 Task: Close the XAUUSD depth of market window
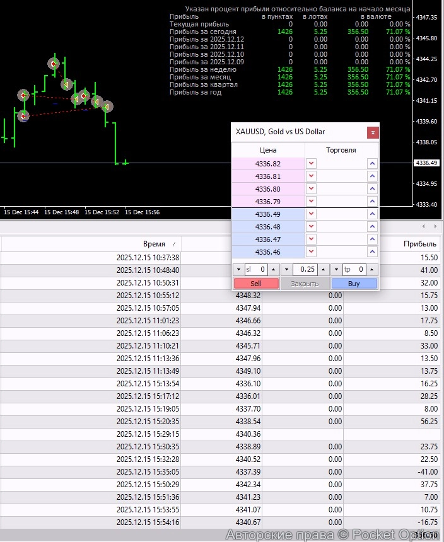point(373,132)
